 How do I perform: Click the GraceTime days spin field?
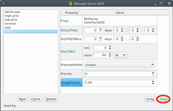(x=93, y=30)
